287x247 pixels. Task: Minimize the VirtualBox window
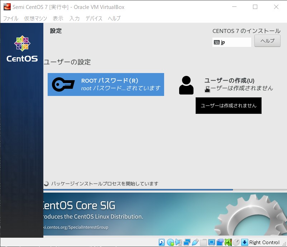click(234, 7)
